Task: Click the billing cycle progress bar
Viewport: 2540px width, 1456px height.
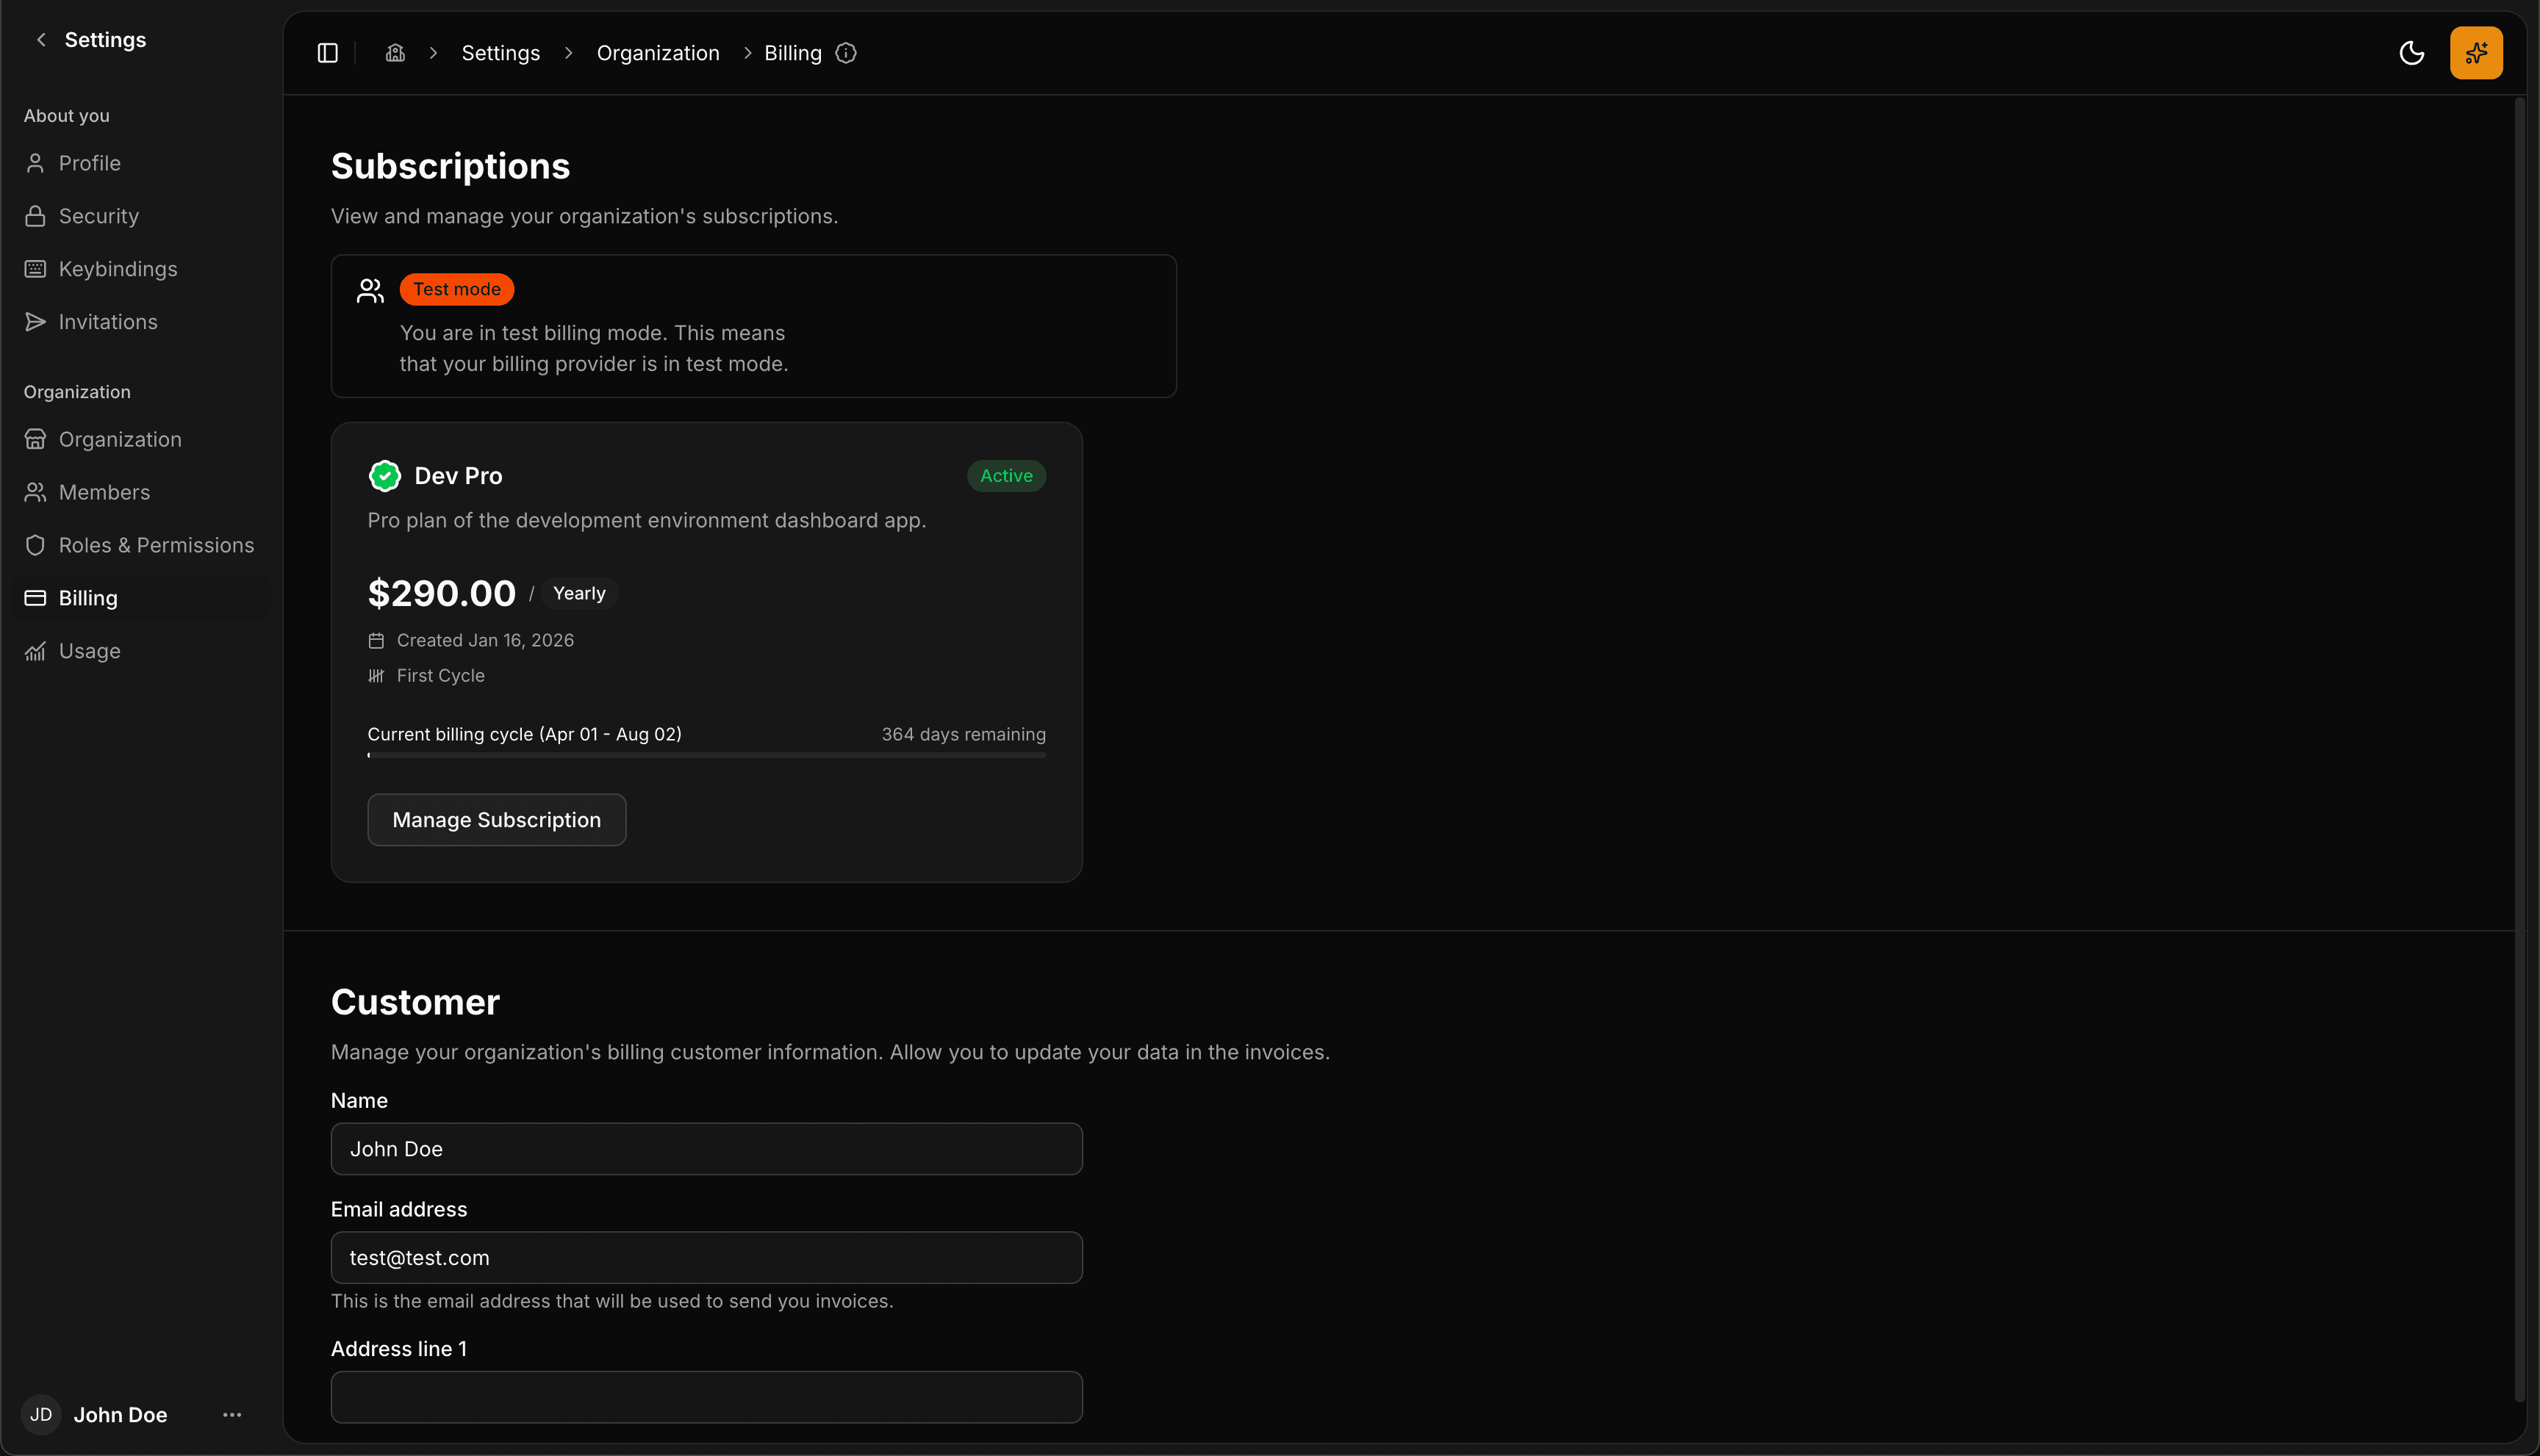Action: point(706,756)
